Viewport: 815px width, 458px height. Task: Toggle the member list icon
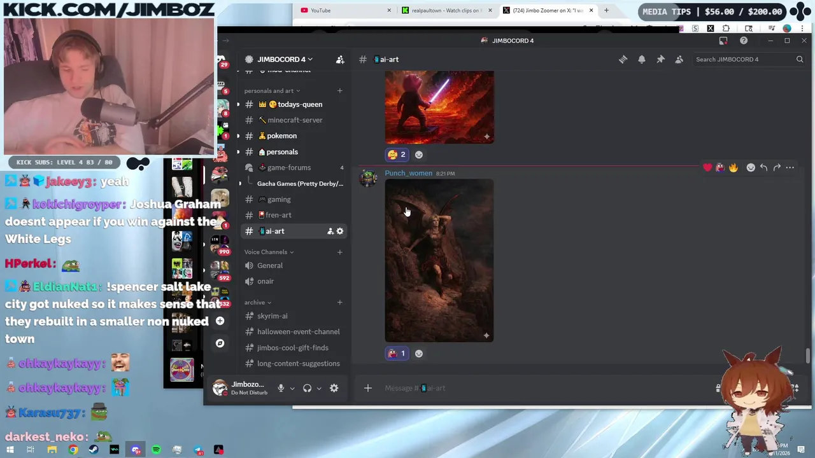679,59
